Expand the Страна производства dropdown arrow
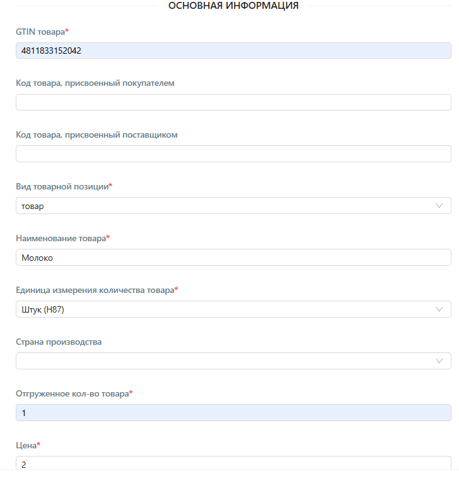 point(439,361)
